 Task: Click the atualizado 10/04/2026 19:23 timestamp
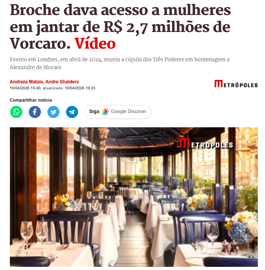pyautogui.click(x=69, y=88)
